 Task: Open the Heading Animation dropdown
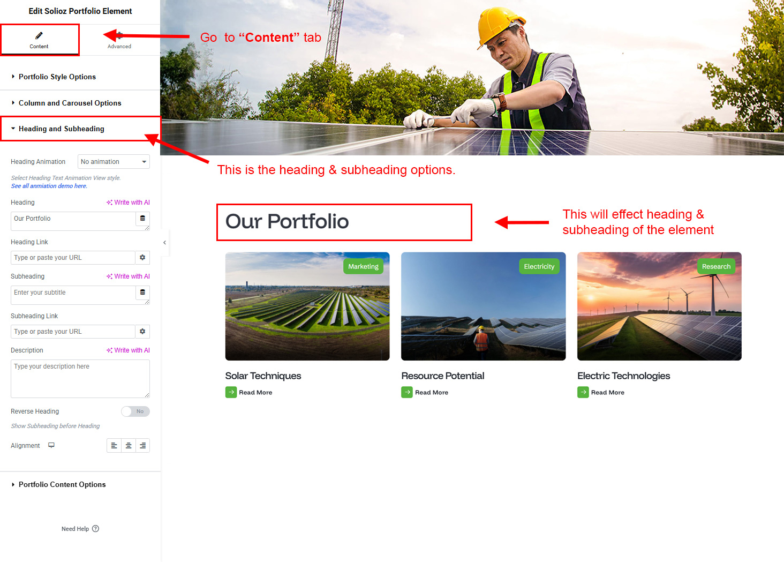click(x=114, y=162)
